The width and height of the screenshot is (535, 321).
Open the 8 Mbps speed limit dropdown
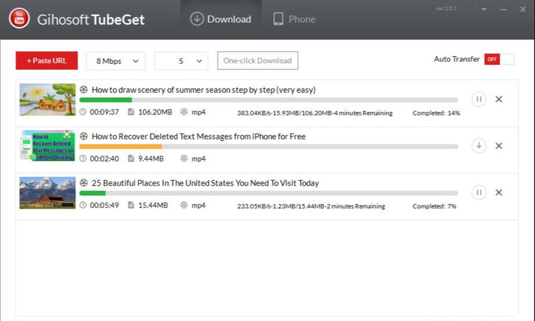click(115, 61)
